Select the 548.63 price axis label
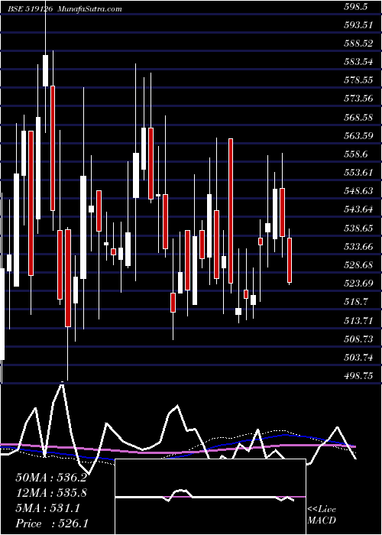This screenshot has width=382, height=535. [x=358, y=191]
